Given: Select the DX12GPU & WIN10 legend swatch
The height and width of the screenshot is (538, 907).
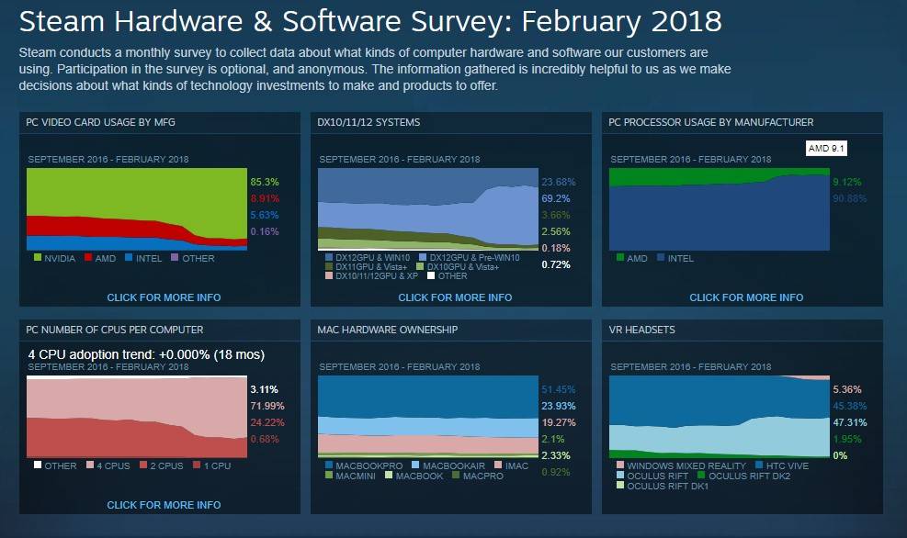Looking at the screenshot, I should pyautogui.click(x=329, y=257).
